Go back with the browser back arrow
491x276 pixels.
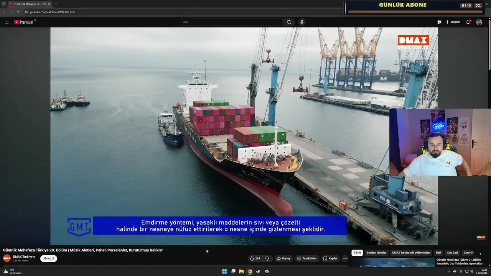[x=4, y=12]
